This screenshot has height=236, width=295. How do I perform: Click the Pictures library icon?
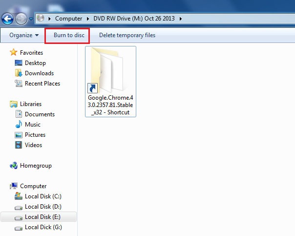pos(19,135)
